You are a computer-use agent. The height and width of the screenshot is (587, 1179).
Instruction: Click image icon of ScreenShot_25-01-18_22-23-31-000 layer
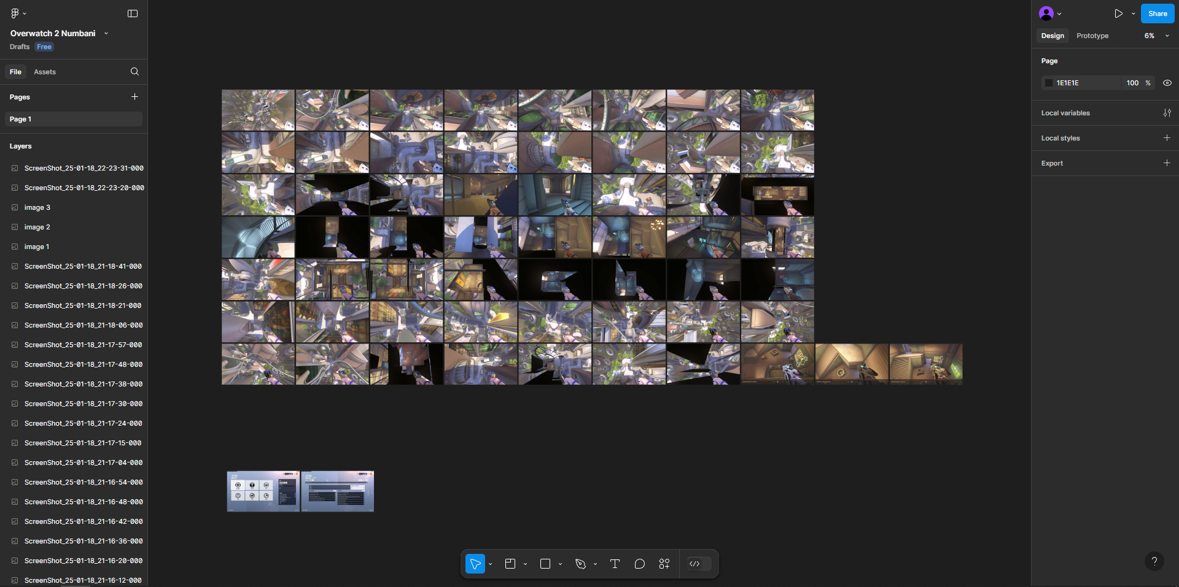pyautogui.click(x=15, y=168)
